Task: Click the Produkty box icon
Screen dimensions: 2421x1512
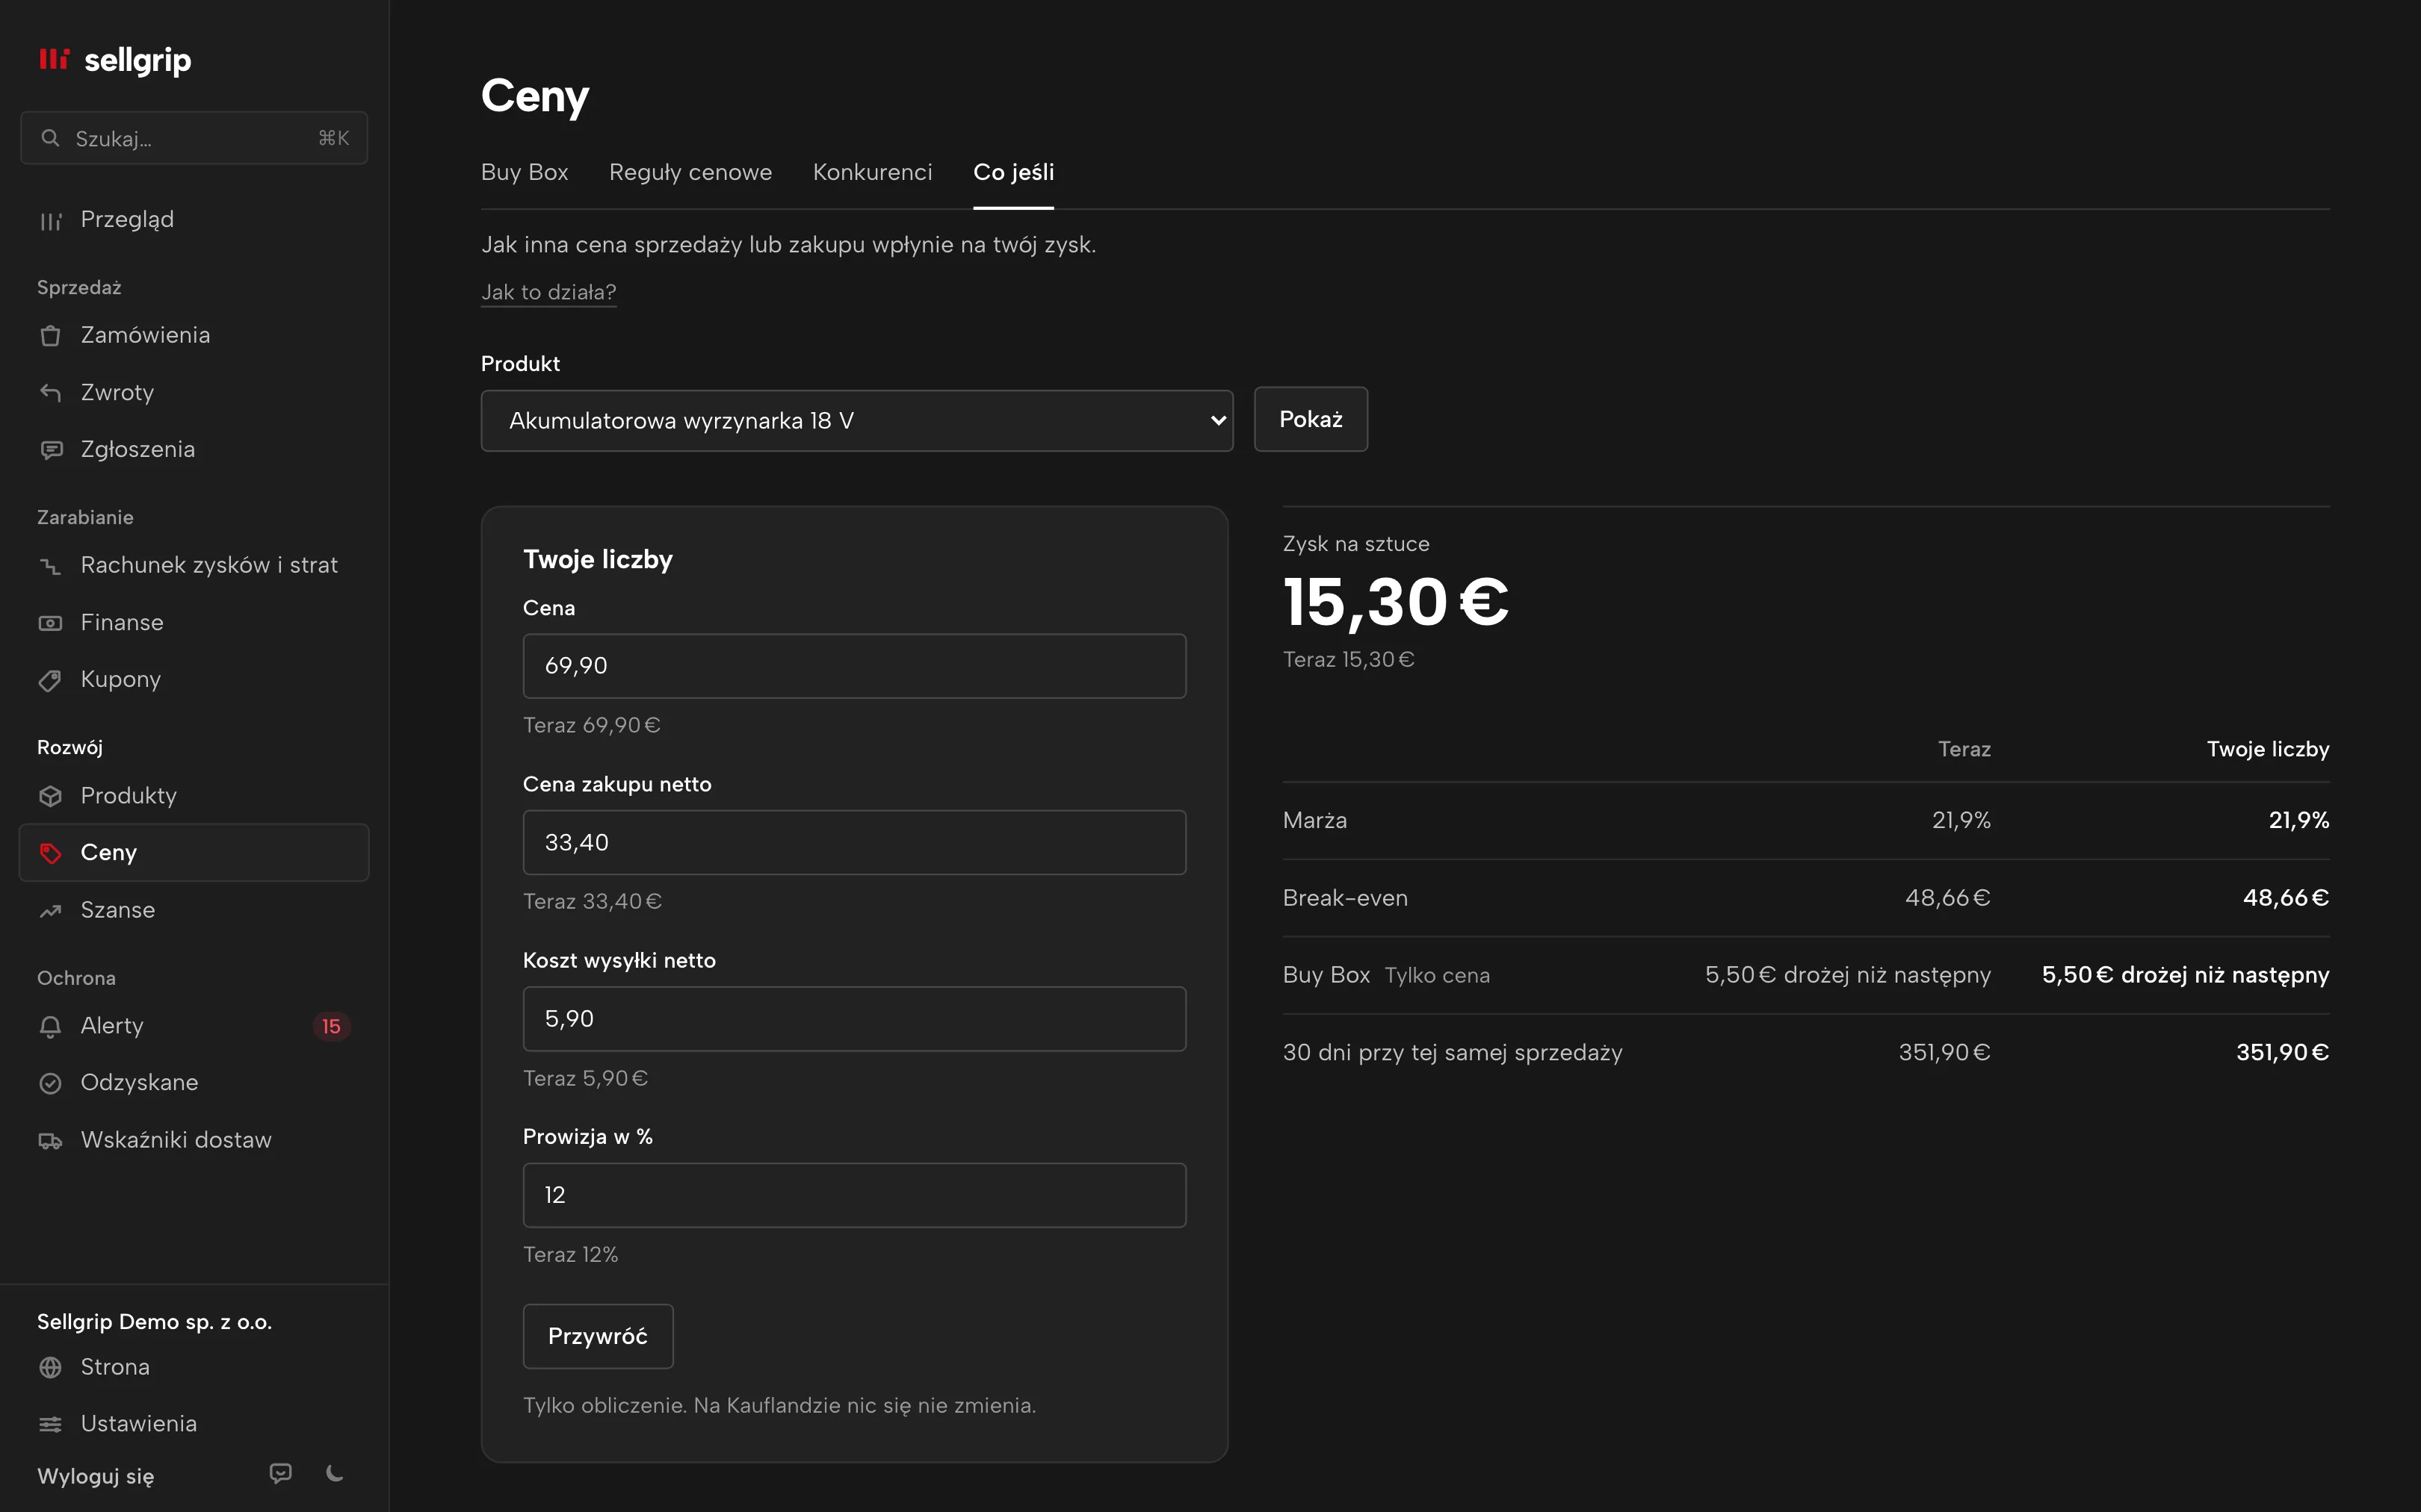Action: 50,796
